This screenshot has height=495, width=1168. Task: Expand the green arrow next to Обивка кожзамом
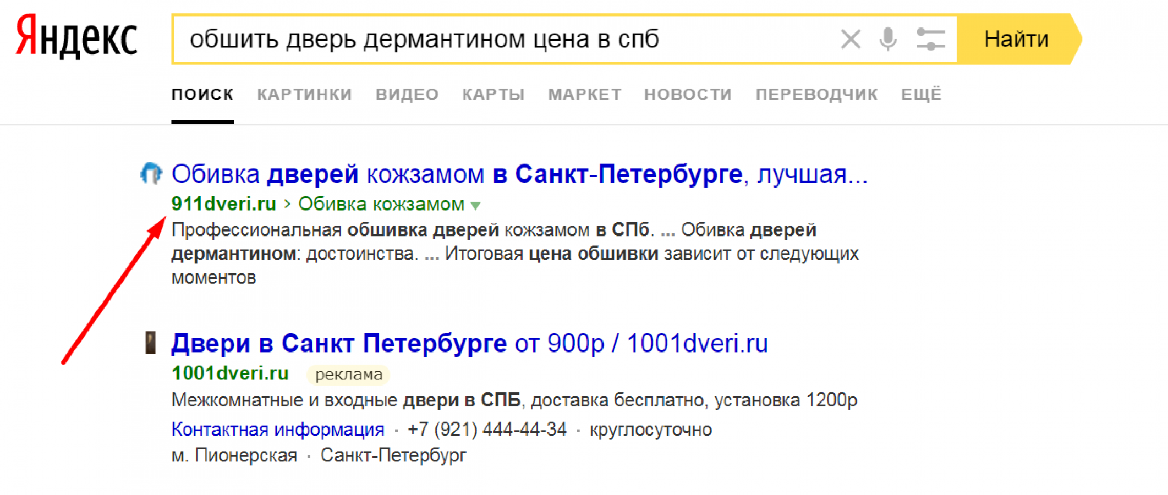(x=475, y=206)
